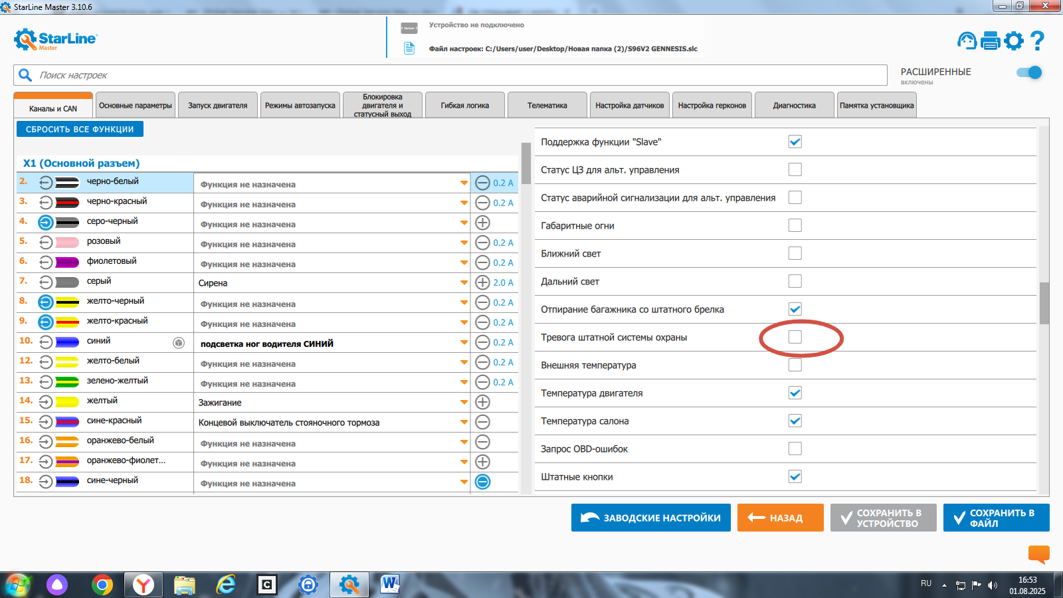Check the Запрос OBD-ошибок checkbox
1063x598 pixels.
[795, 448]
